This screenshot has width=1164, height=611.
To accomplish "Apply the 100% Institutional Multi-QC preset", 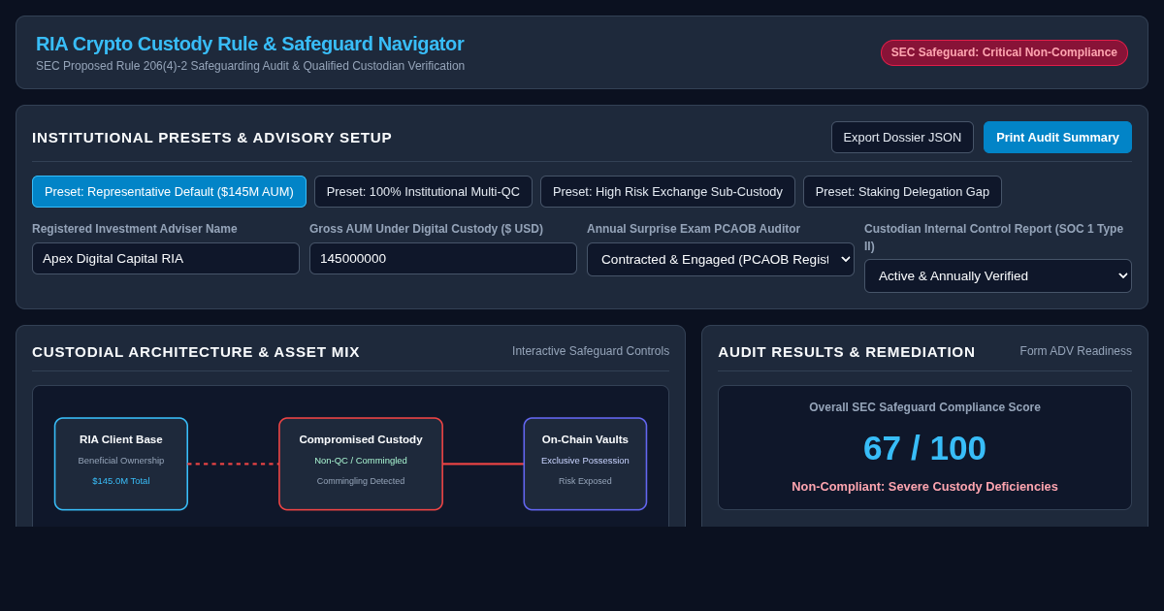I will (423, 191).
